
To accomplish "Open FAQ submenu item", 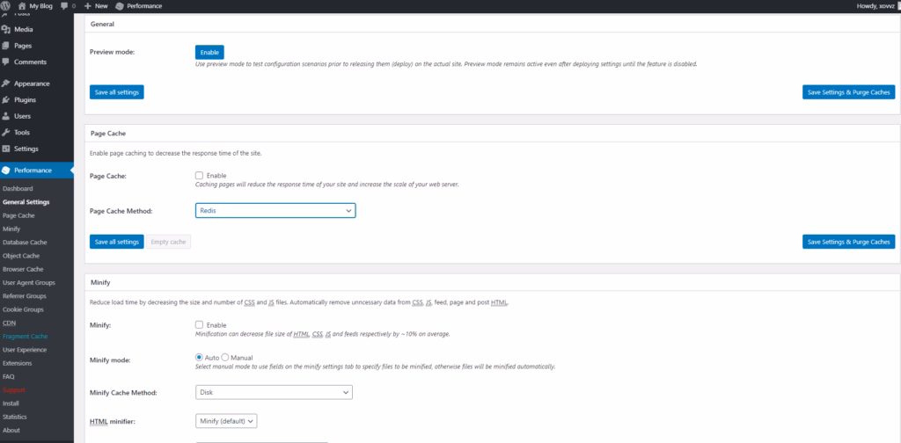I will click(9, 377).
